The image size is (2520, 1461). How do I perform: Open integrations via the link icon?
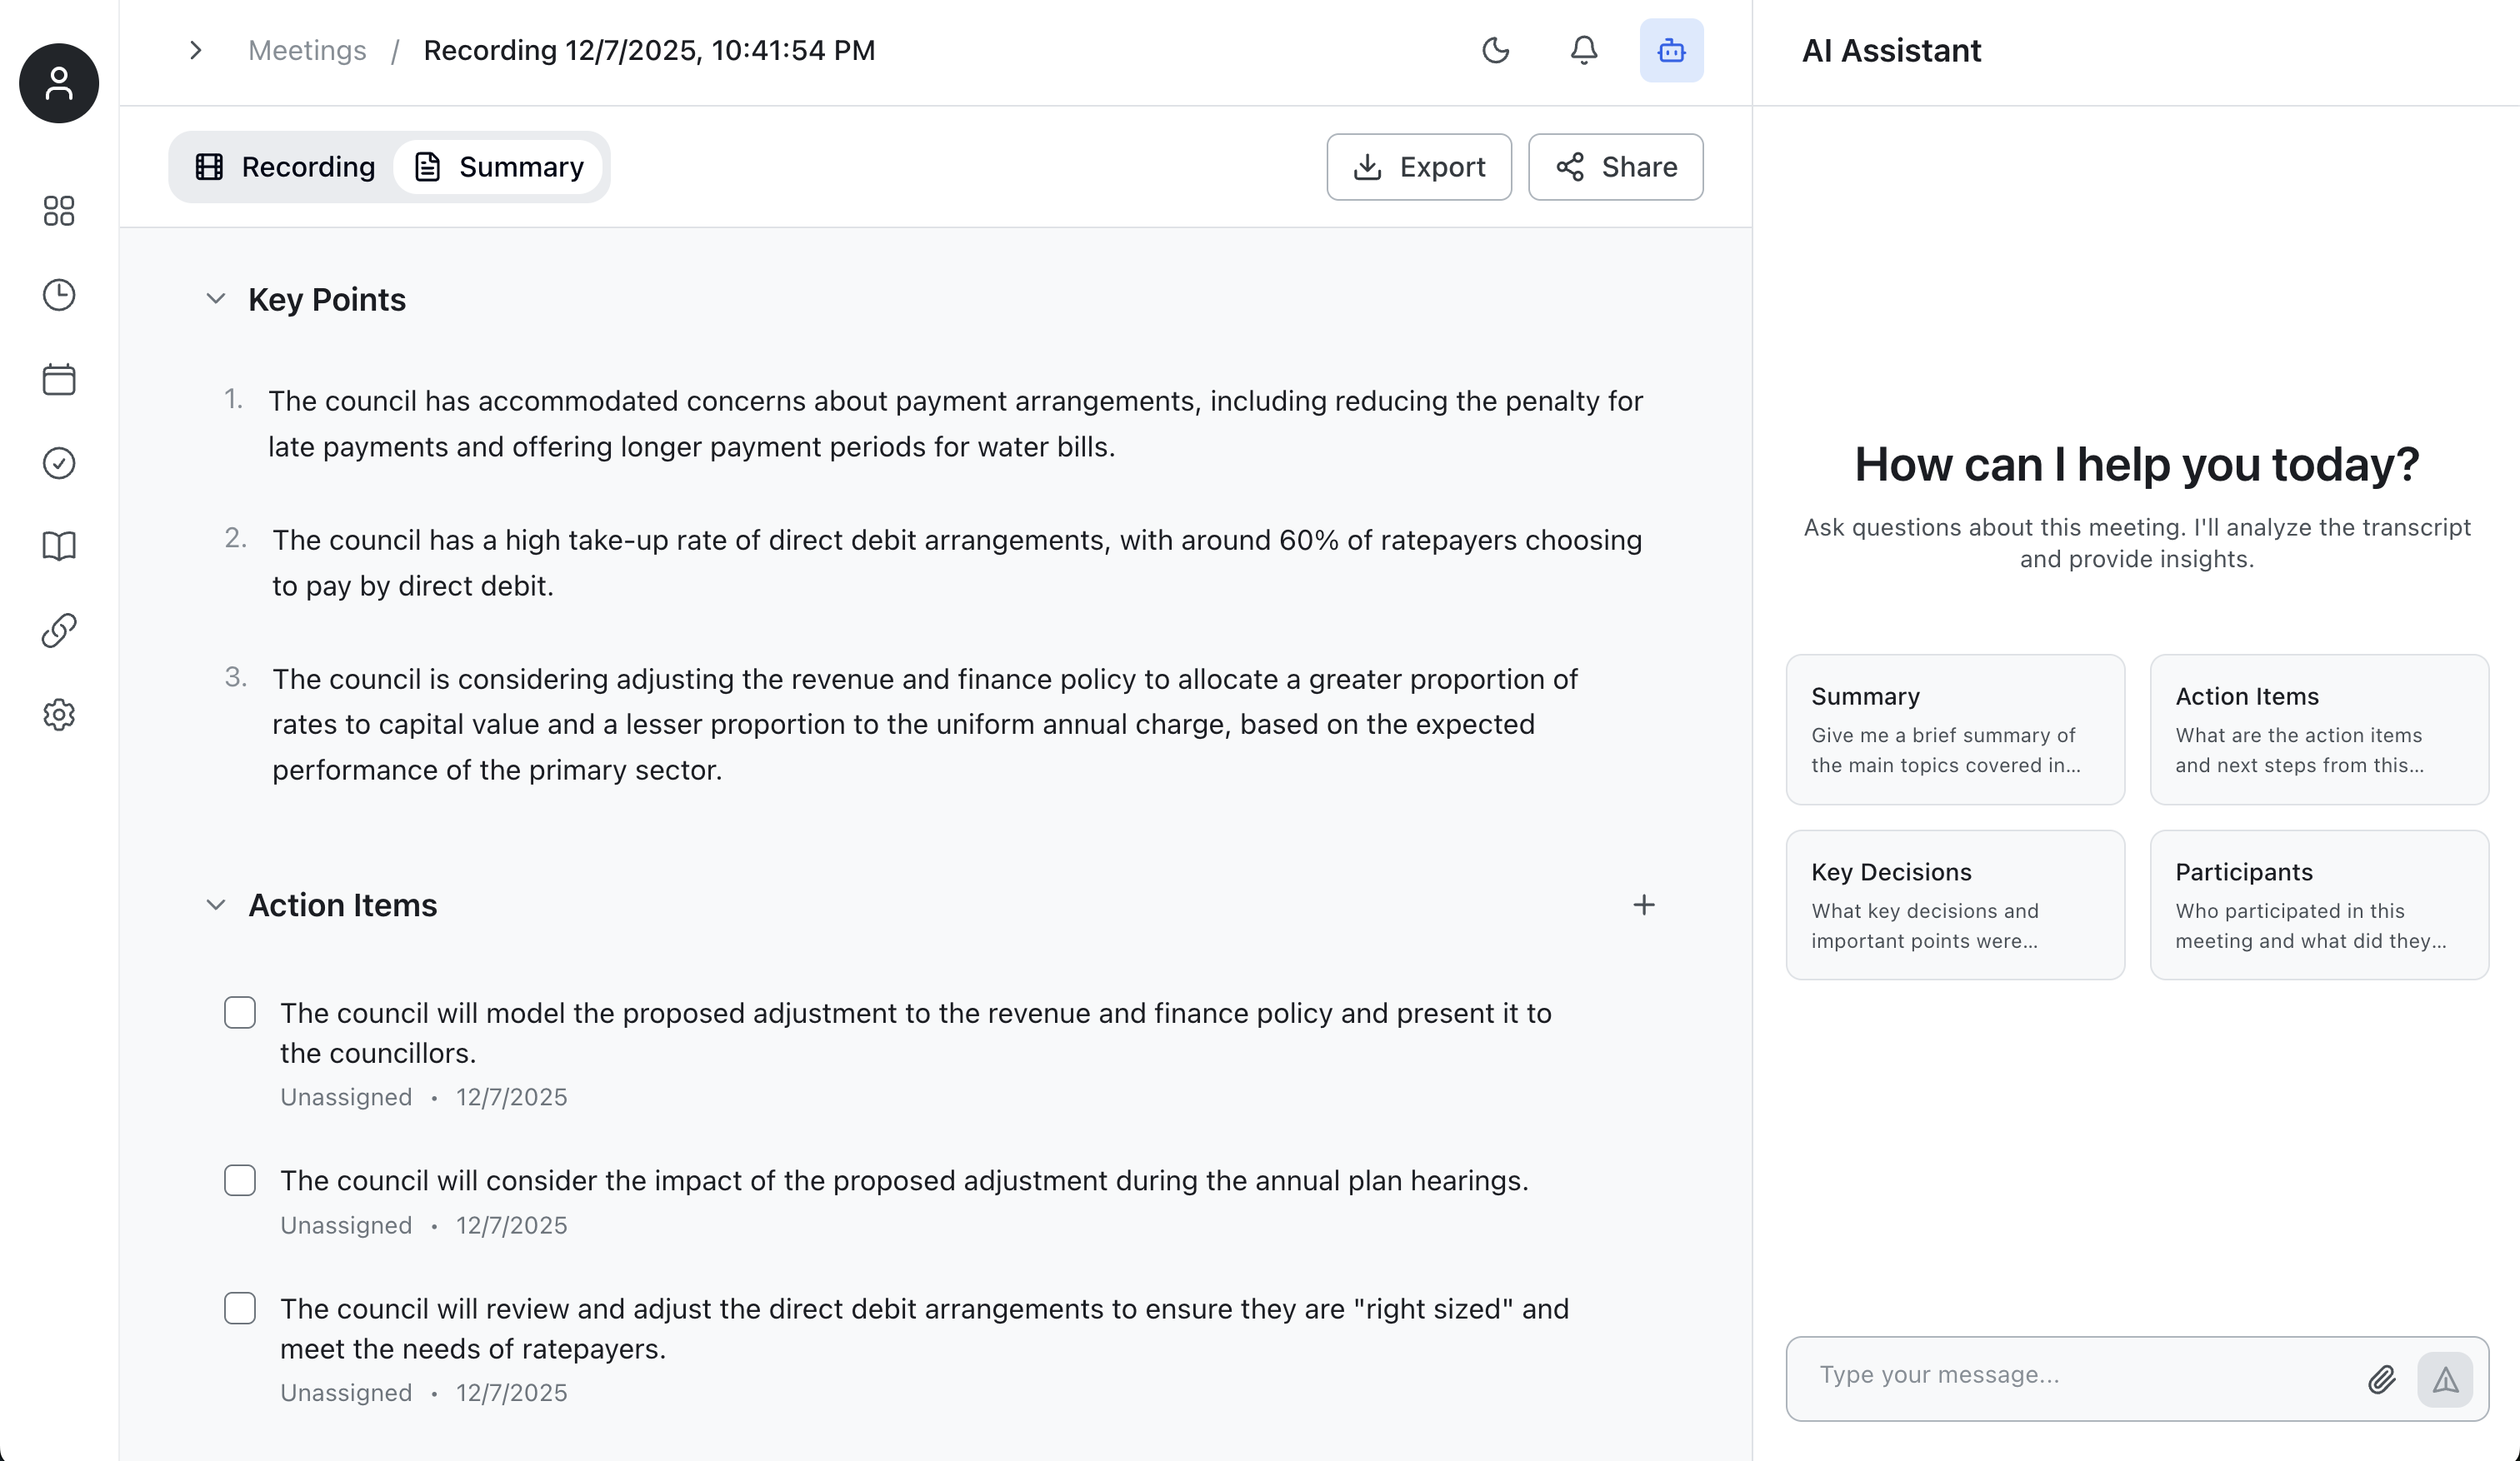click(58, 630)
